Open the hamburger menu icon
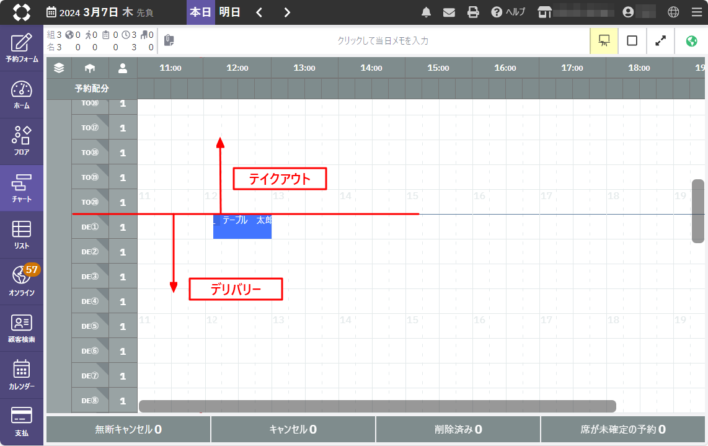708x446 pixels. pyautogui.click(x=696, y=12)
